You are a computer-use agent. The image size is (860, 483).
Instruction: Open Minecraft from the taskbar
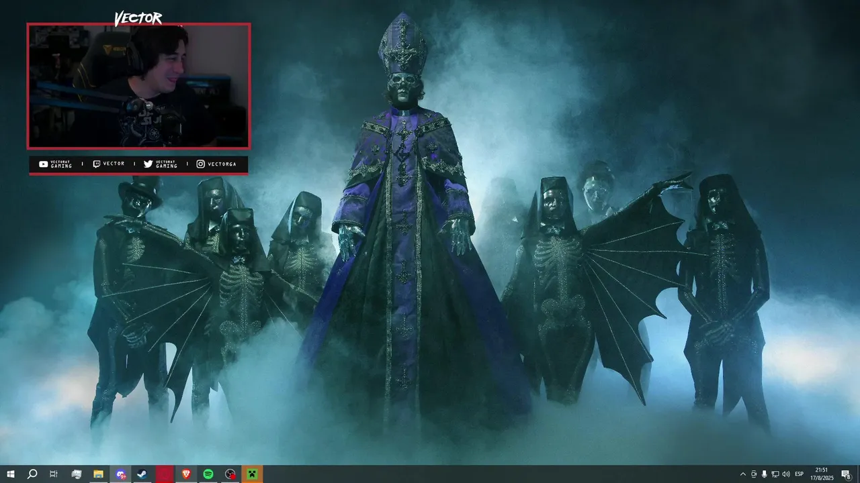coord(253,474)
